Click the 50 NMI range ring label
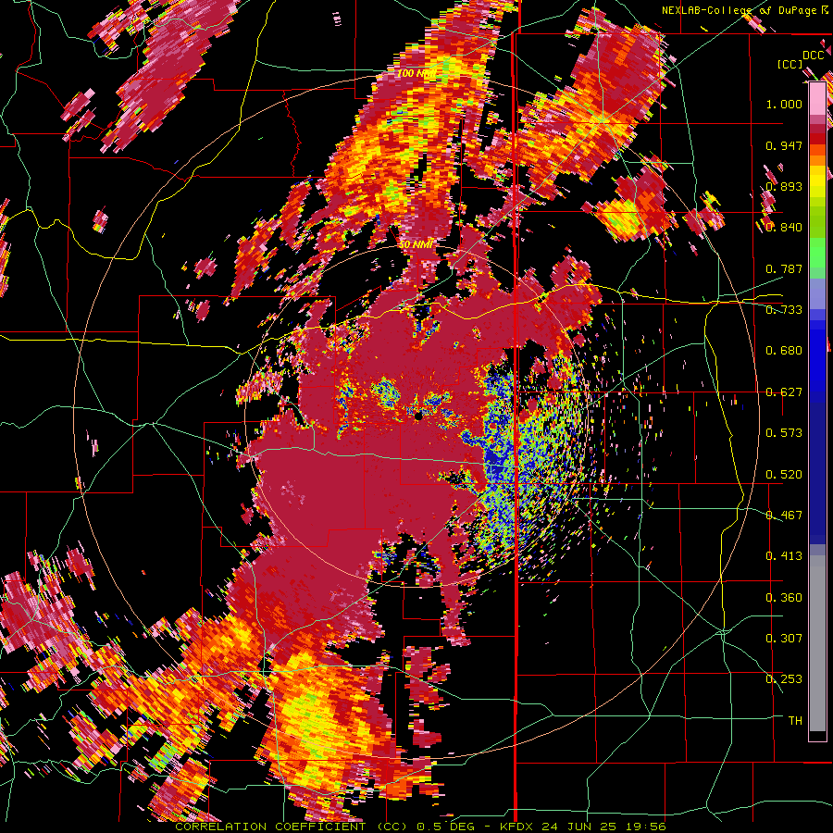 [x=416, y=244]
